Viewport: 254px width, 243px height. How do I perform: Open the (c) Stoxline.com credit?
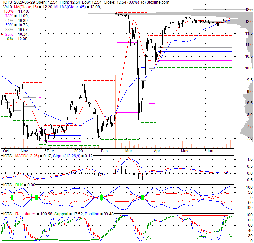155,2
